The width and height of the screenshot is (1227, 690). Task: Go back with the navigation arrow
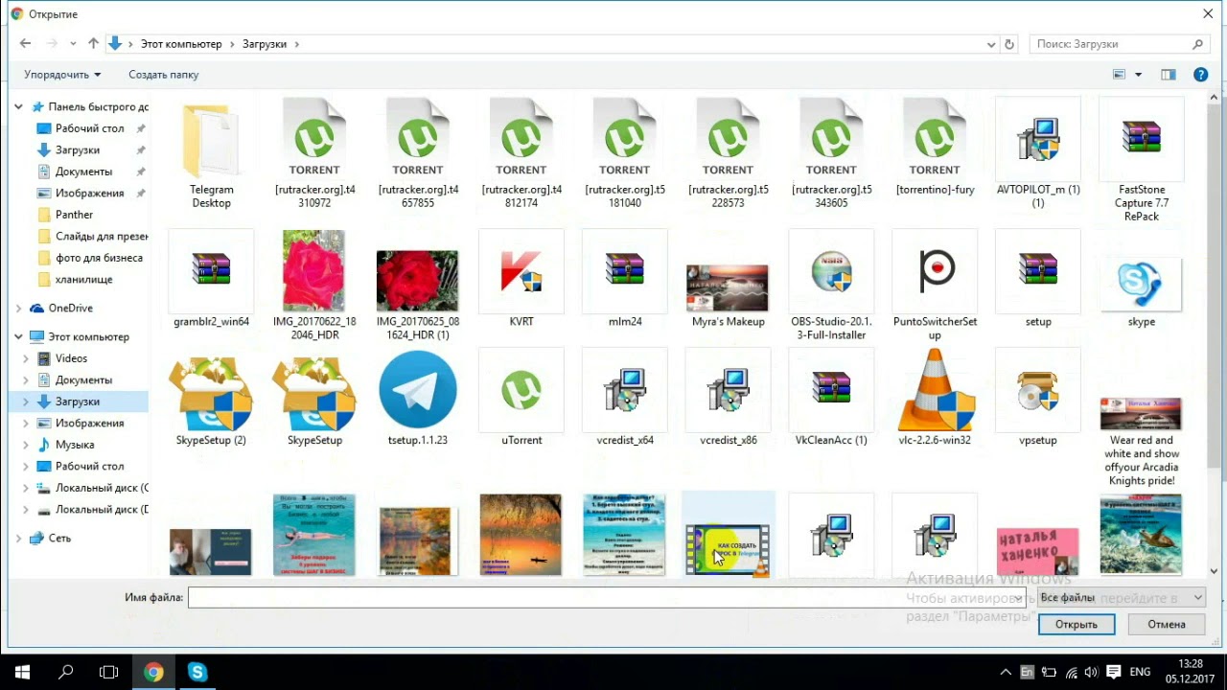[26, 44]
